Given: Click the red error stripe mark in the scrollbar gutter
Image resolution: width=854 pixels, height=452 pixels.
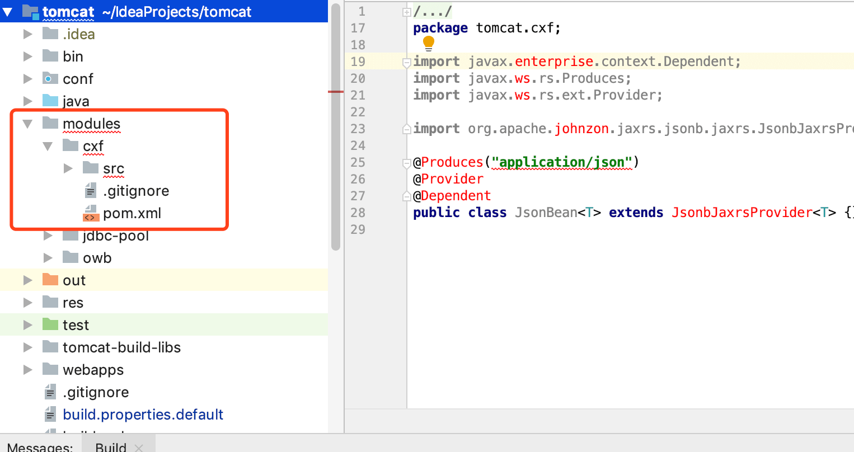Looking at the screenshot, I should [336, 91].
